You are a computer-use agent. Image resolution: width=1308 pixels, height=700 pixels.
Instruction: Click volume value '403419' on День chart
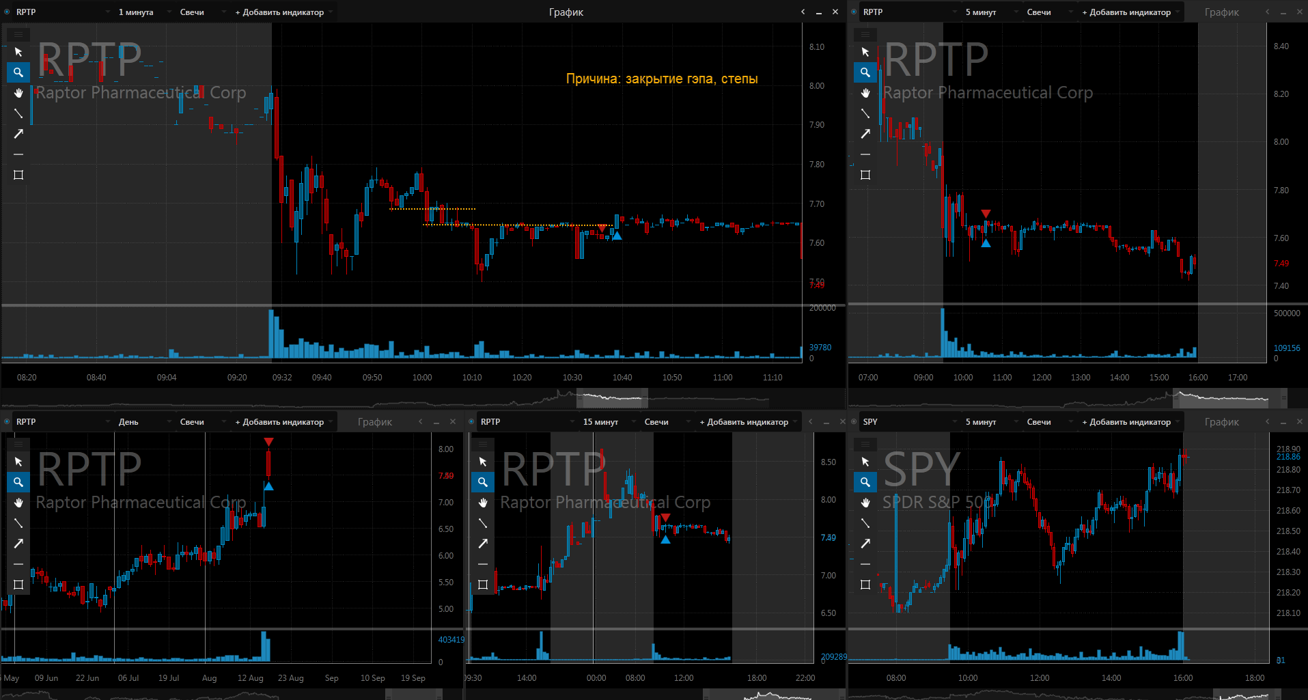click(451, 640)
